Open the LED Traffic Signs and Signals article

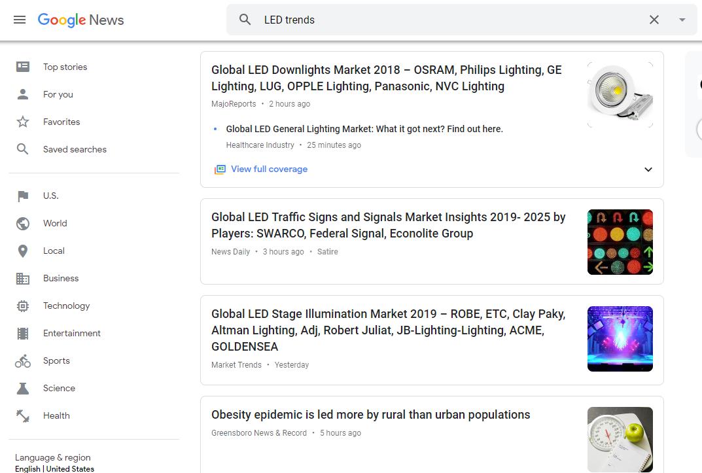coord(388,225)
